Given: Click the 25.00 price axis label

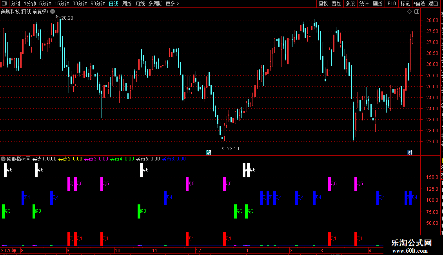Looking at the screenshot, I should 432,87.
